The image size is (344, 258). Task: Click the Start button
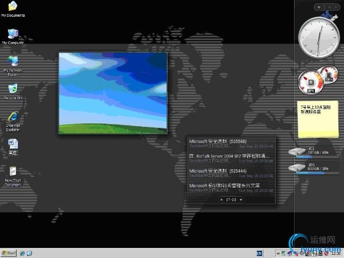(9, 253)
